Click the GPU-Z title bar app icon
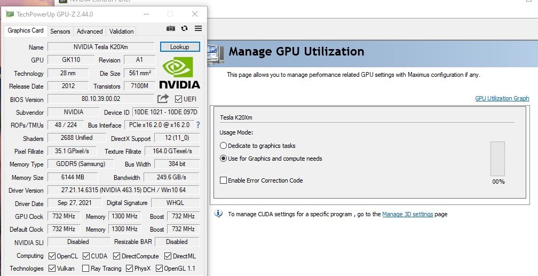 [10, 14]
